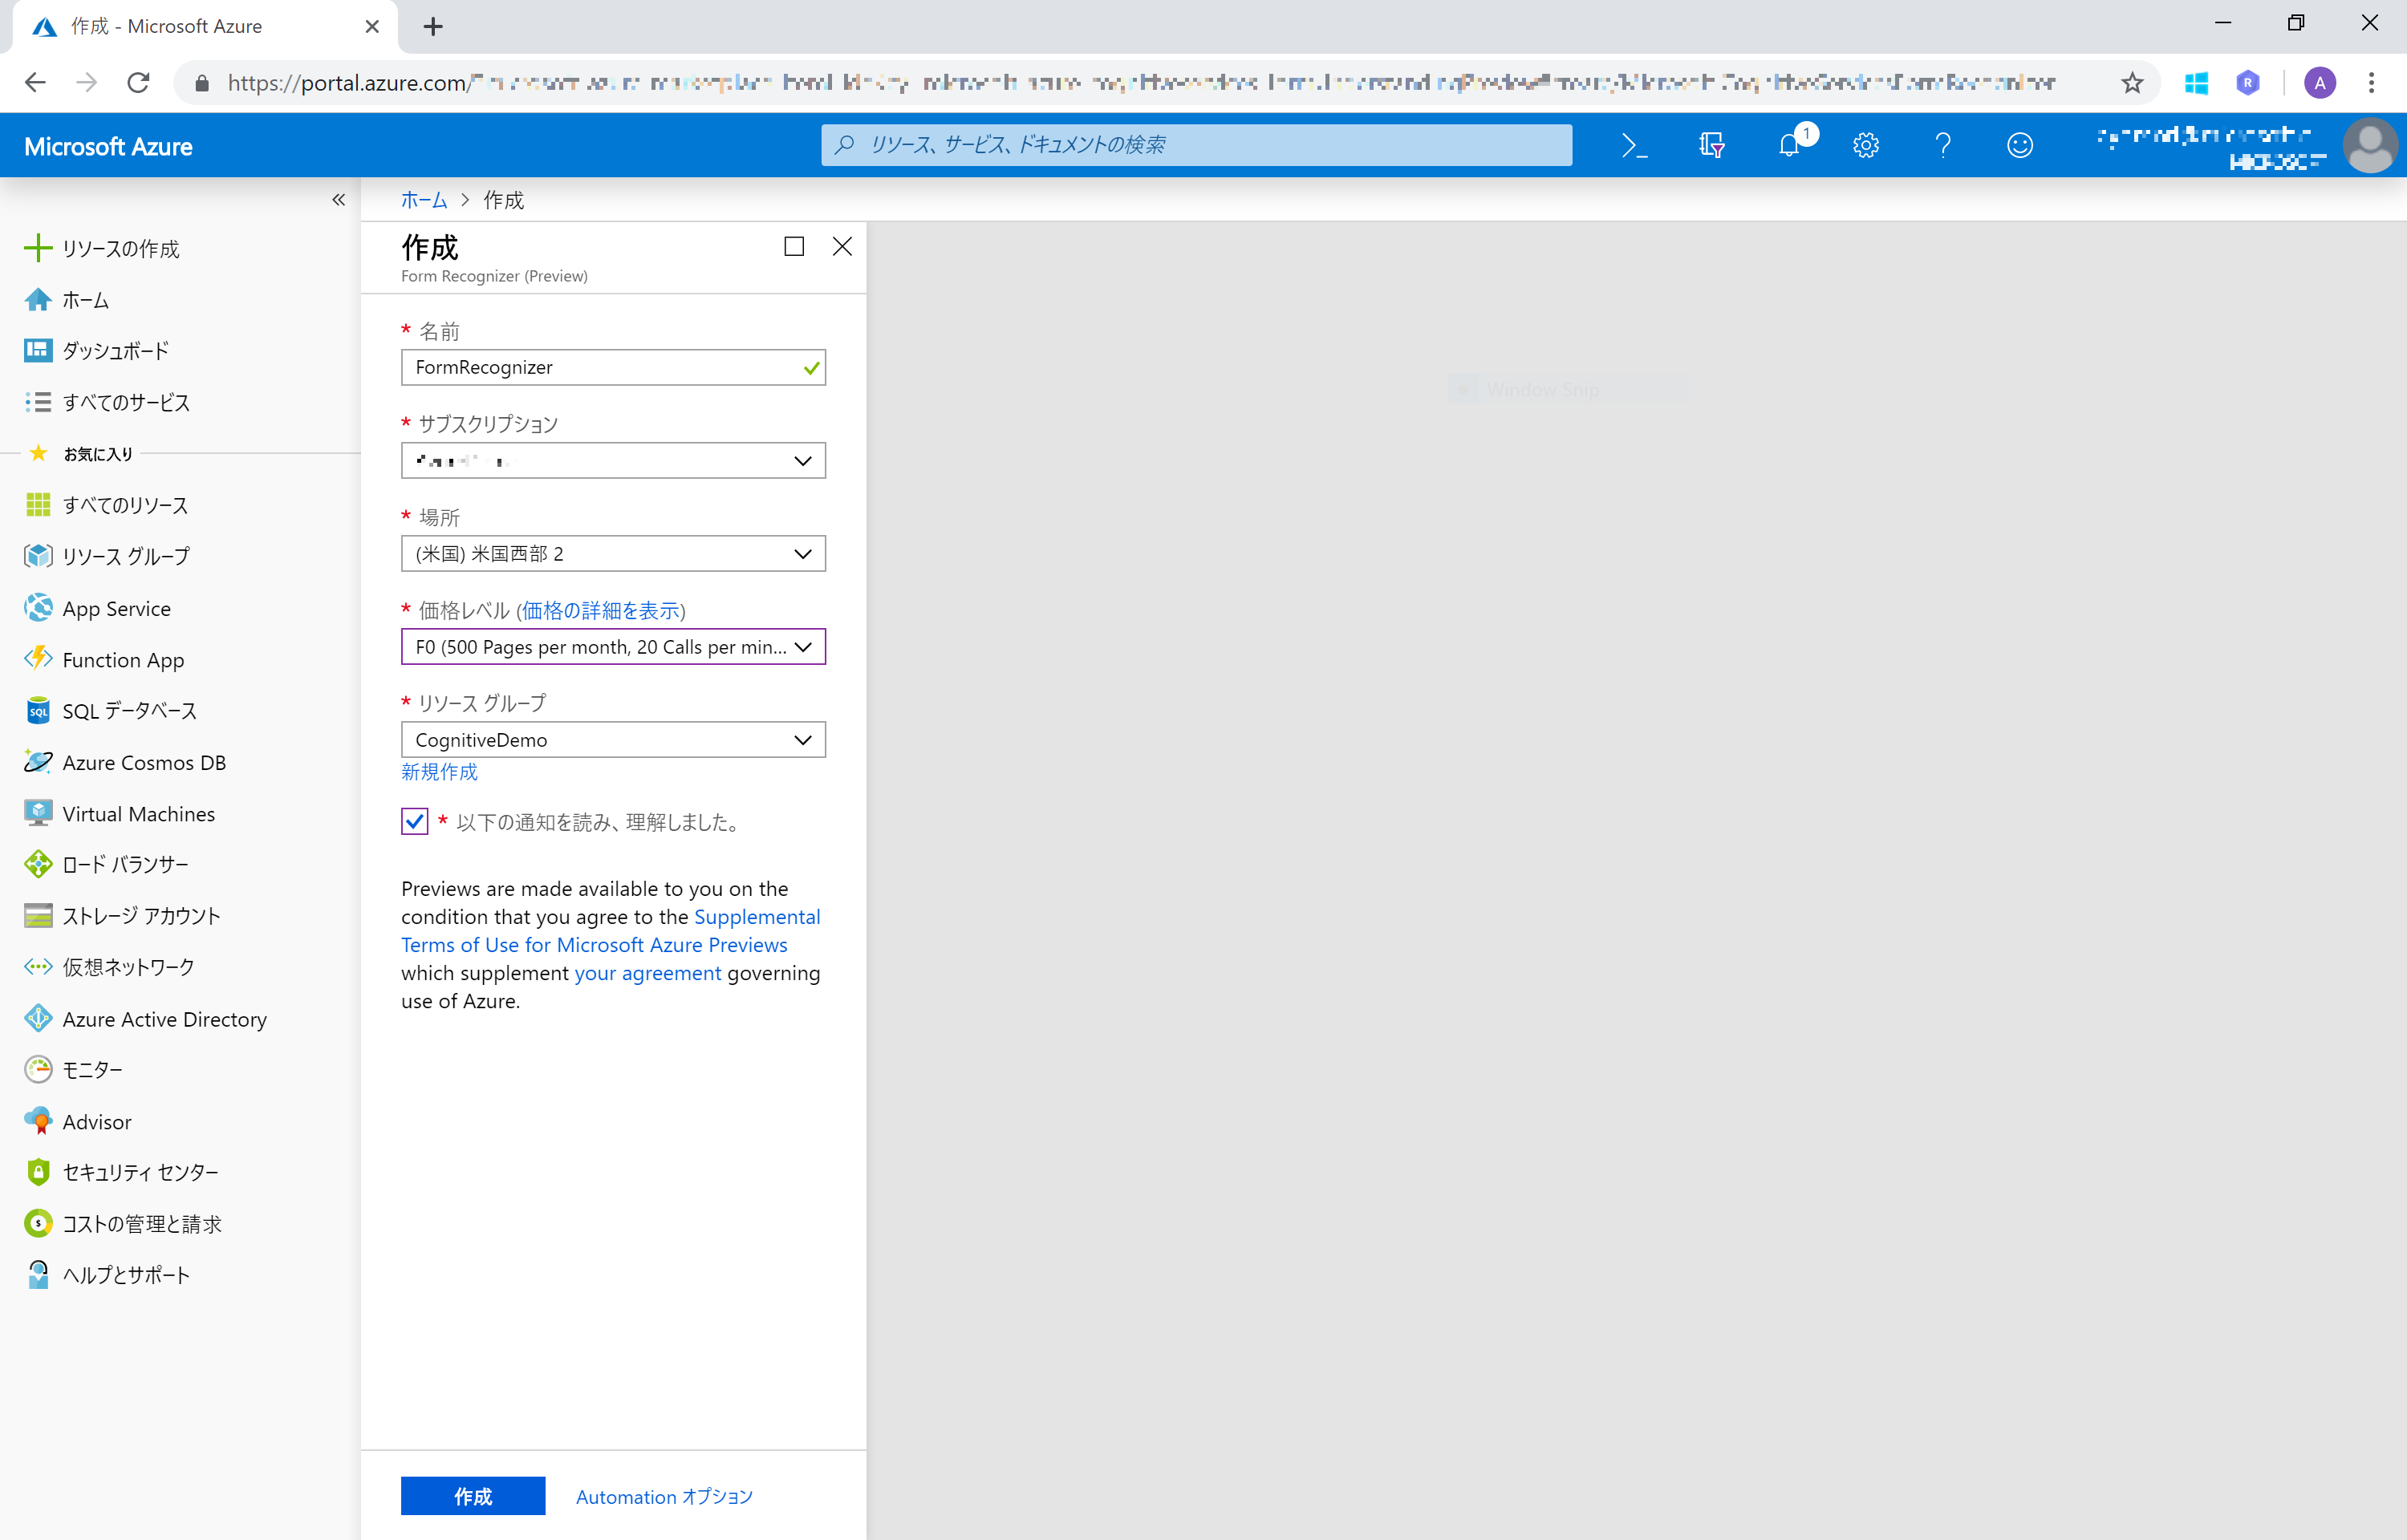Uncheck the preview notice agreement checkbox

tap(414, 821)
